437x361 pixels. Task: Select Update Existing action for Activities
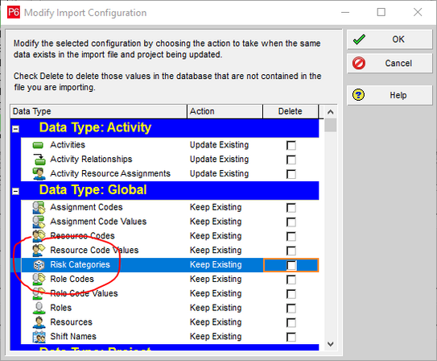coord(220,145)
